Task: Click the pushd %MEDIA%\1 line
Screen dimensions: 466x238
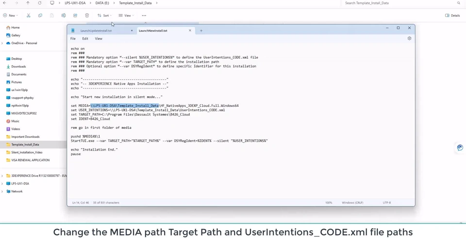Action: [85, 136]
